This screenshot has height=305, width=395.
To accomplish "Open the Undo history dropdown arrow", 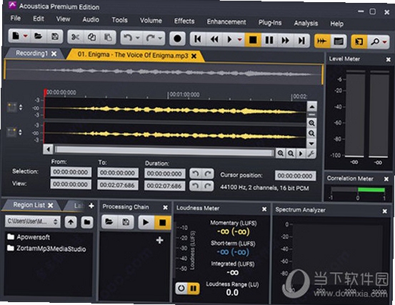I will click(138, 39).
